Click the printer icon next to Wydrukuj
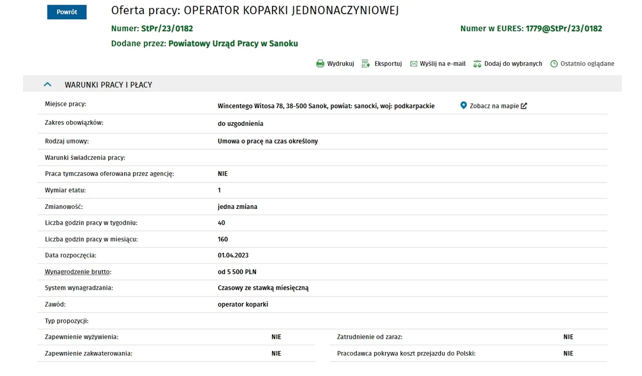 click(x=320, y=64)
